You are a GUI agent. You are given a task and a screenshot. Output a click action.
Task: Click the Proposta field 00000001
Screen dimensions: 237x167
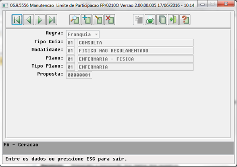click(79, 75)
